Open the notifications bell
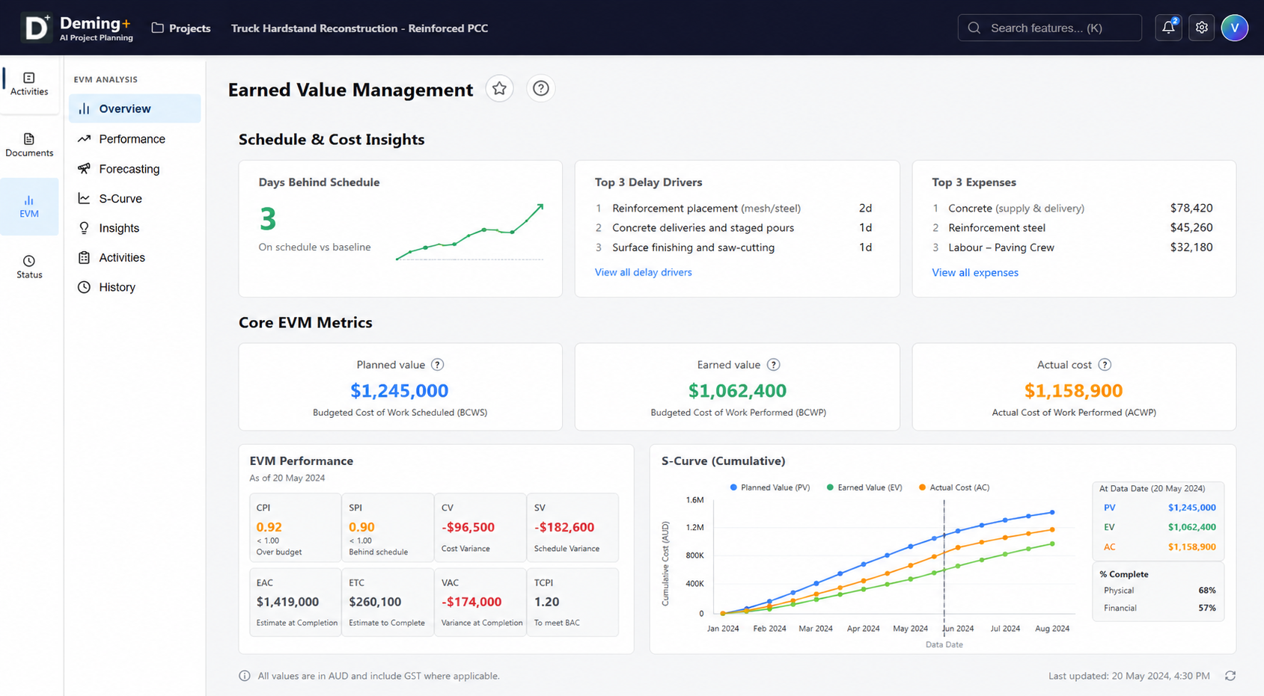The width and height of the screenshot is (1264, 696). [1168, 28]
